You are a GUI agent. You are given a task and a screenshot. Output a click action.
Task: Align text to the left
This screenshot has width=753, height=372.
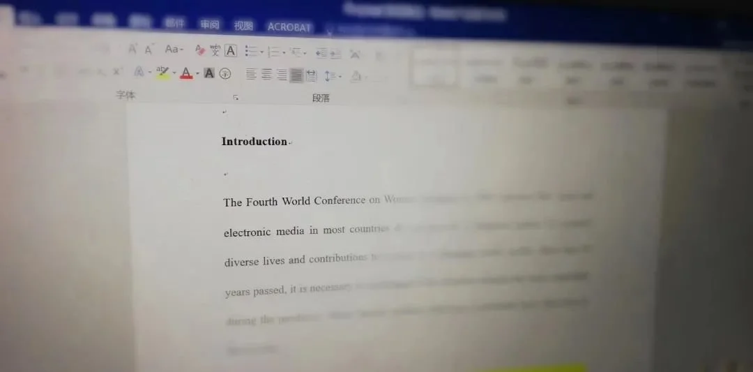point(251,73)
